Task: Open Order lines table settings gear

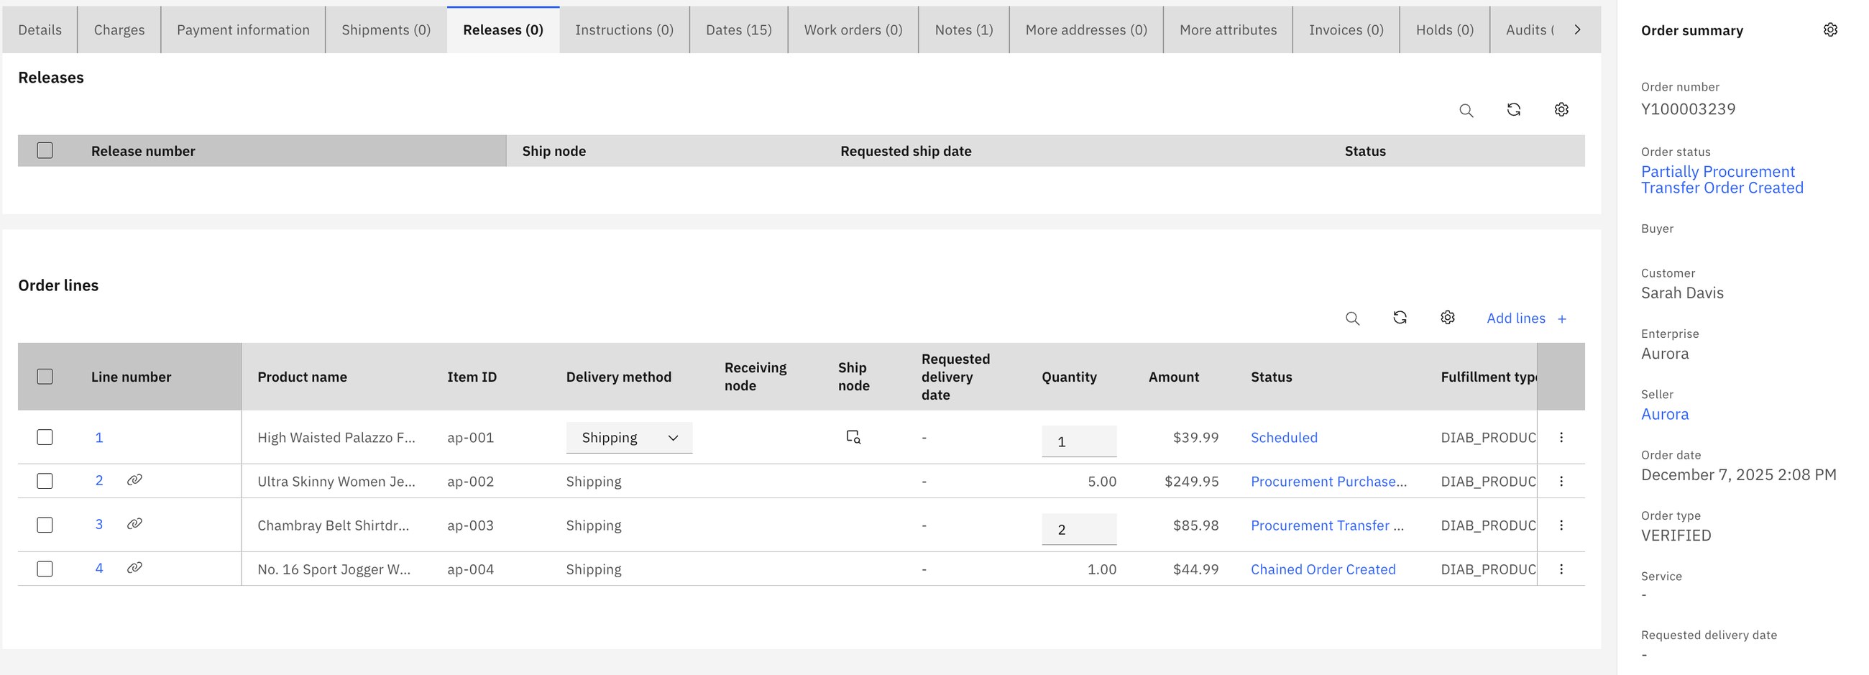Action: click(1448, 317)
